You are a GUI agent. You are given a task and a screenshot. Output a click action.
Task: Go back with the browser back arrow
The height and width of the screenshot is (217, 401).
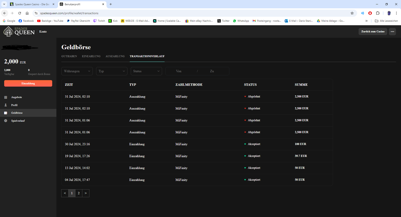pos(5,13)
